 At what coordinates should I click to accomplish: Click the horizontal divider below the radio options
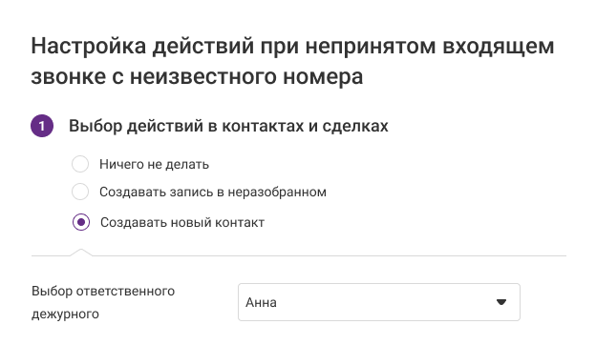tap(299, 255)
